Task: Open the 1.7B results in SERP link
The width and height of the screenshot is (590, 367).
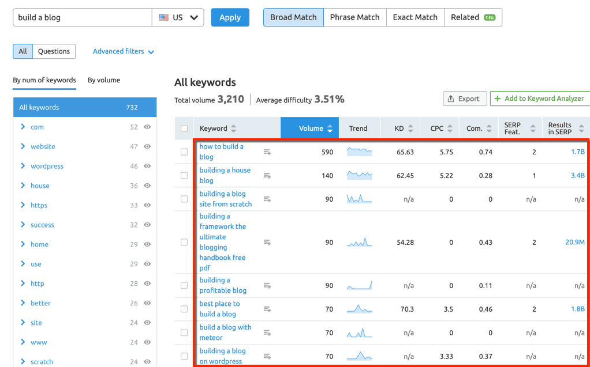Action: pyautogui.click(x=578, y=152)
